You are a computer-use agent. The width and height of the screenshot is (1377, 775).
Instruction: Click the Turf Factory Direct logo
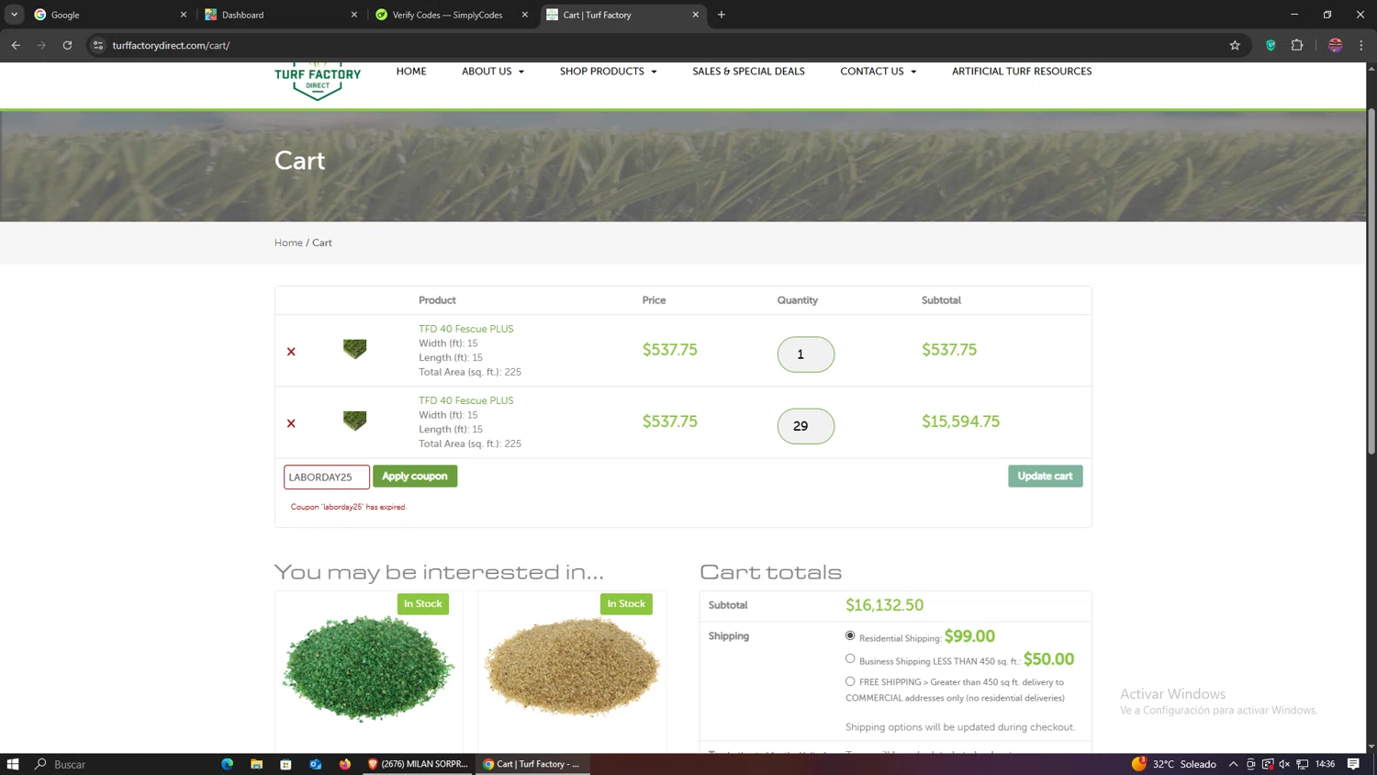coord(317,81)
